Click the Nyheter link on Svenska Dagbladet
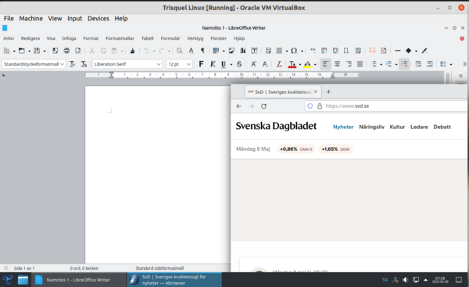 tap(343, 127)
